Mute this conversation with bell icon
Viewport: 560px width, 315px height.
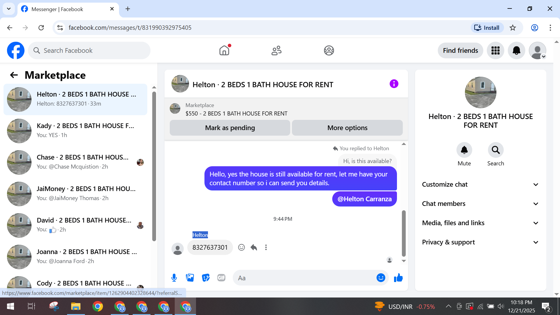coord(464,150)
